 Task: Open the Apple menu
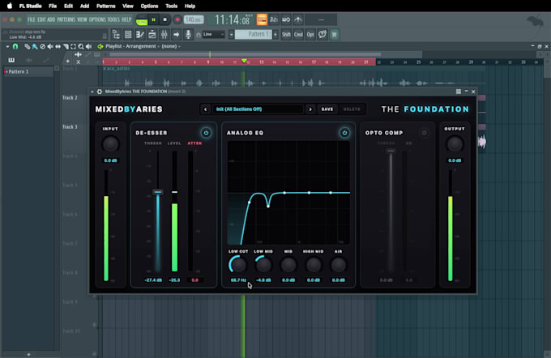tap(10, 6)
